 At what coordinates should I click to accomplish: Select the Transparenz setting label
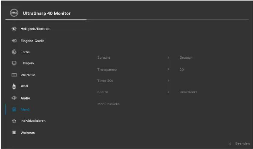click(x=107, y=70)
